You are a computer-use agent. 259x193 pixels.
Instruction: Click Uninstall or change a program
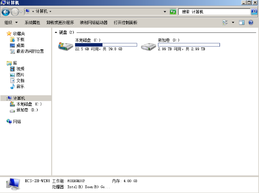[60, 23]
